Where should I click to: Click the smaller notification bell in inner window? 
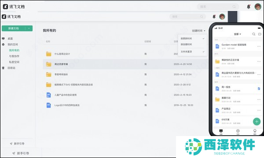214,16
